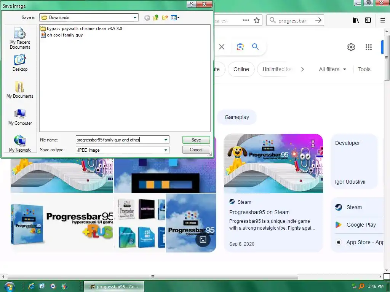Select the Gameplay chip

coord(237,117)
